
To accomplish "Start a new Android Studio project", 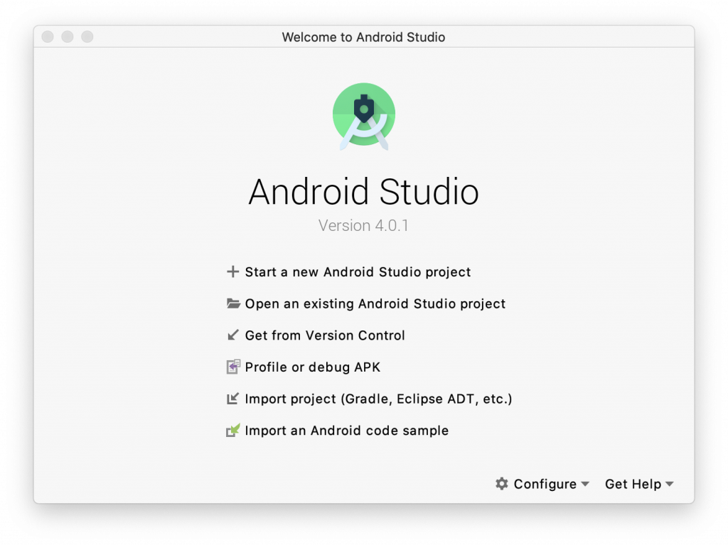I will 358,272.
